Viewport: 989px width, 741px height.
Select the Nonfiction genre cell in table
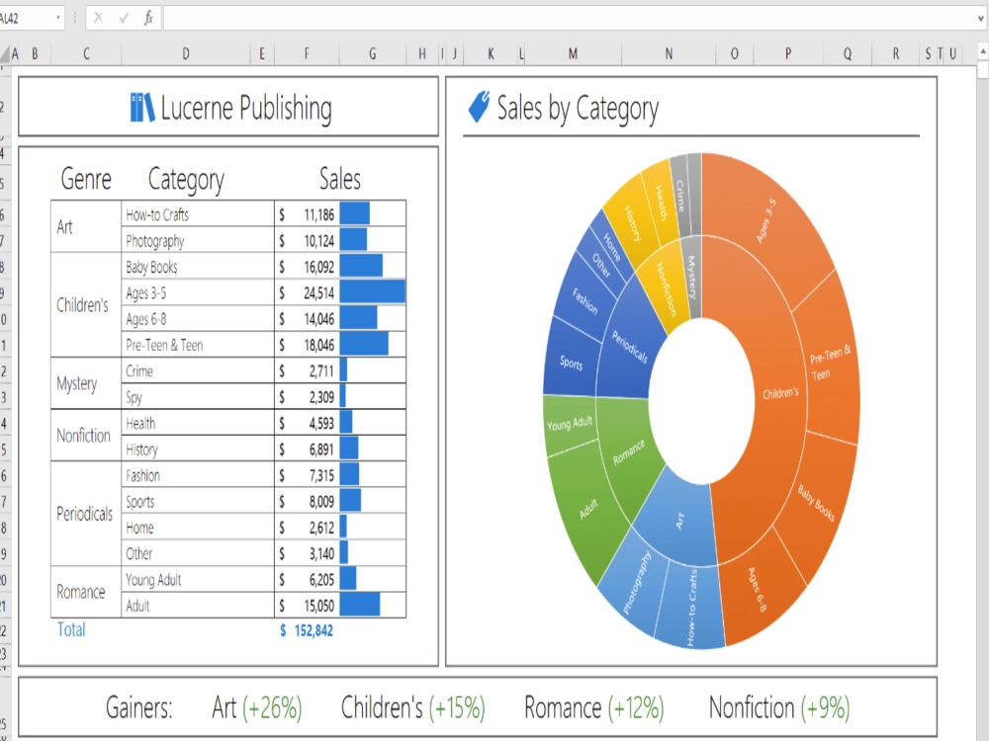click(x=86, y=436)
